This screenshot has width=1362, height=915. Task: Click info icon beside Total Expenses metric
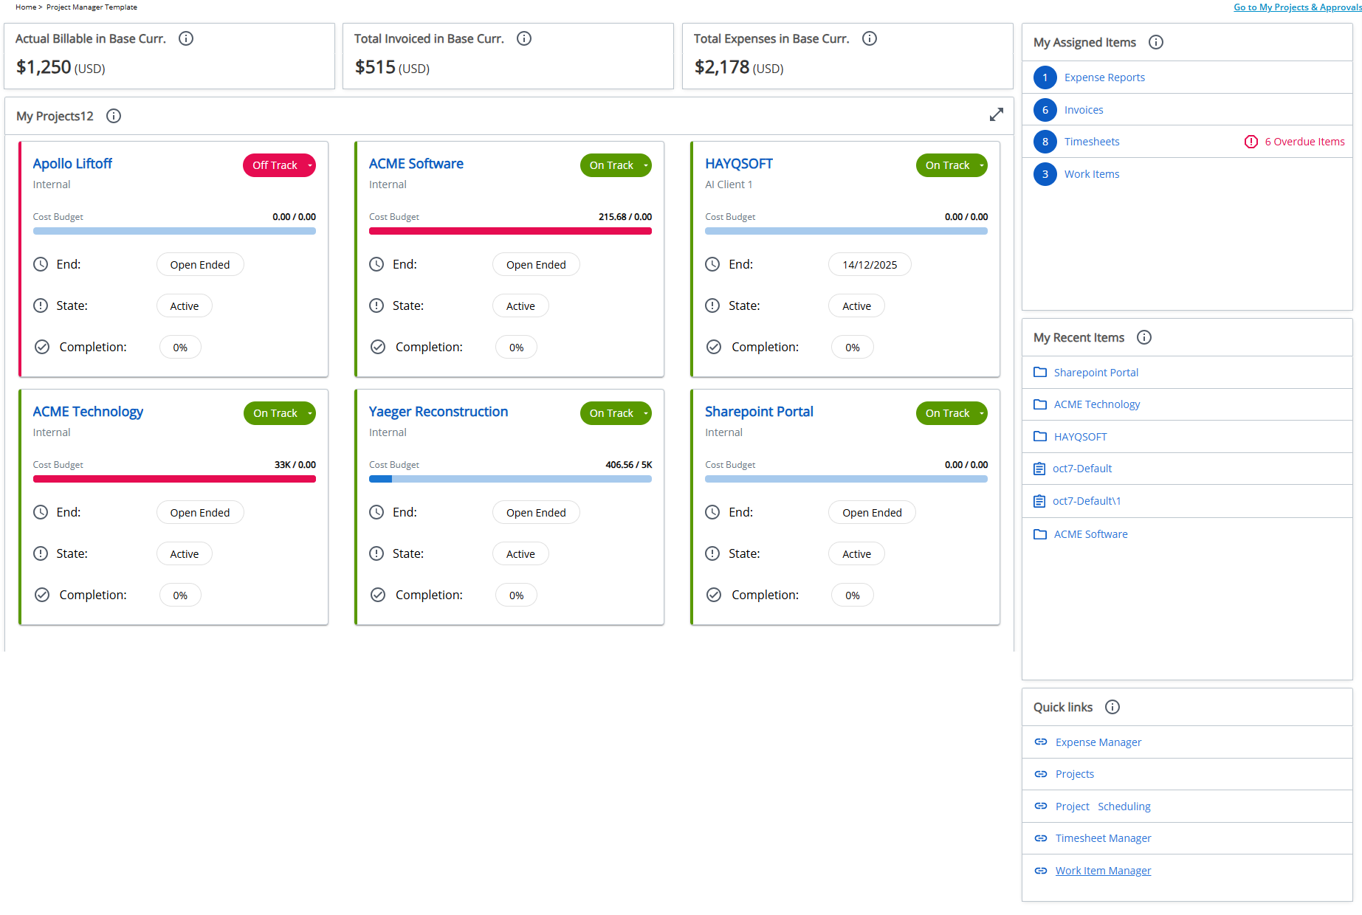pos(870,38)
